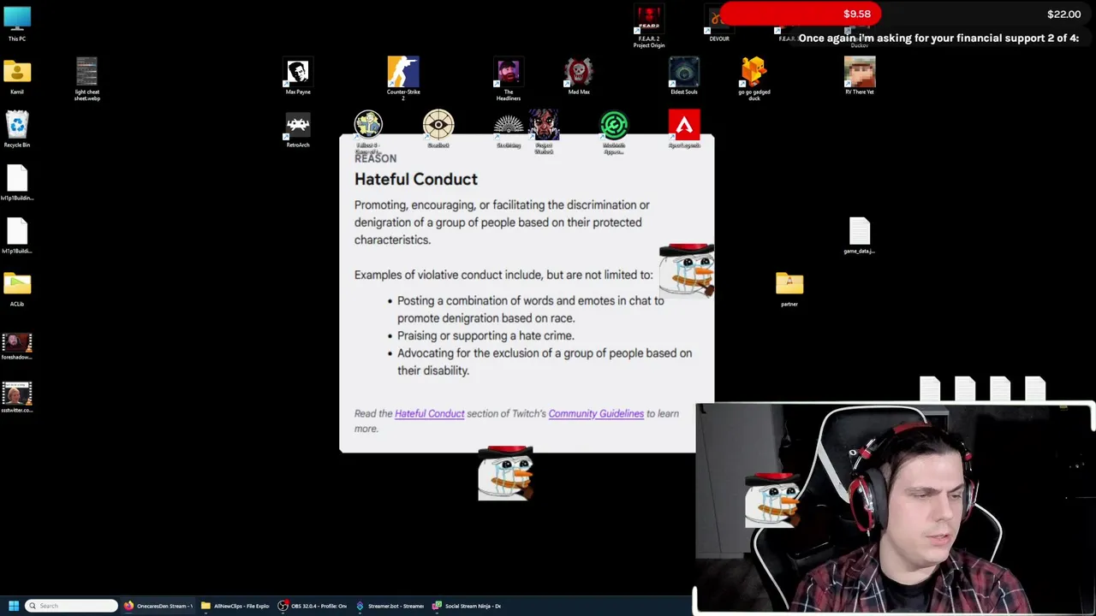Switch to Firefox OnecaresDen Stream window
1096x616 pixels.
[x=159, y=606]
